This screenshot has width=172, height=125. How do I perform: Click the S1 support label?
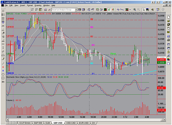[93, 74]
